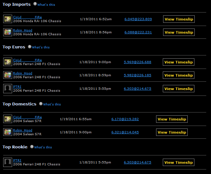Image resolution: width=211 pixels, height=174 pixels.
Task: Follow the 6.321@214.045 time link
Action: (125, 132)
